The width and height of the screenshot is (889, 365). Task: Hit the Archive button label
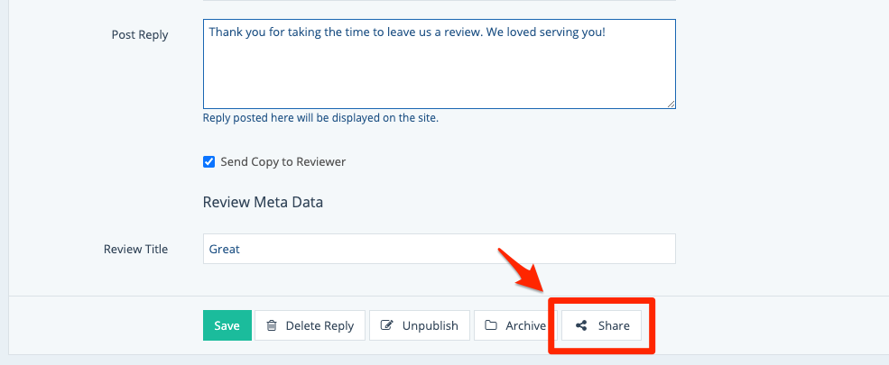pos(525,326)
